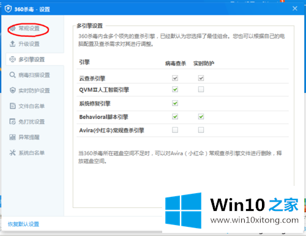
Task: Toggle 云查杀引擎 realtime protection checkbox
Action: pyautogui.click(x=201, y=78)
